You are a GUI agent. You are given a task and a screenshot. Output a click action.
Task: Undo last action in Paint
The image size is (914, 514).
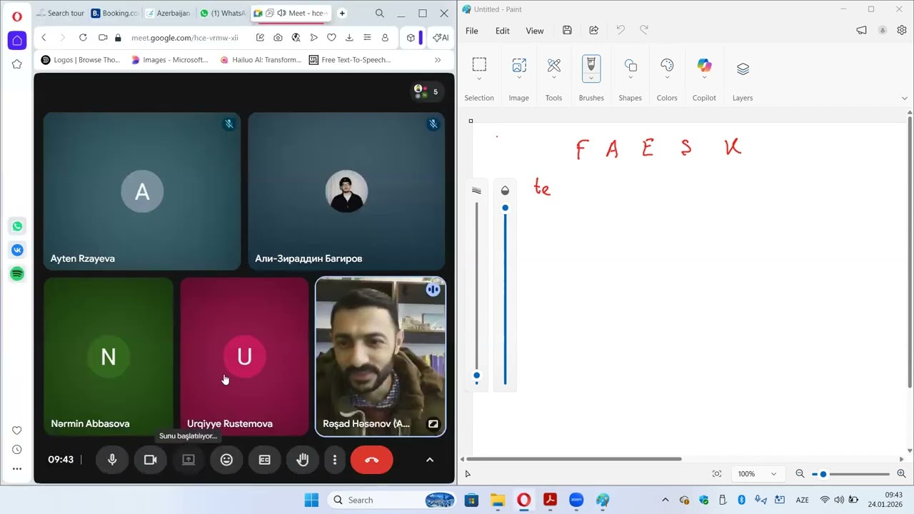(620, 30)
